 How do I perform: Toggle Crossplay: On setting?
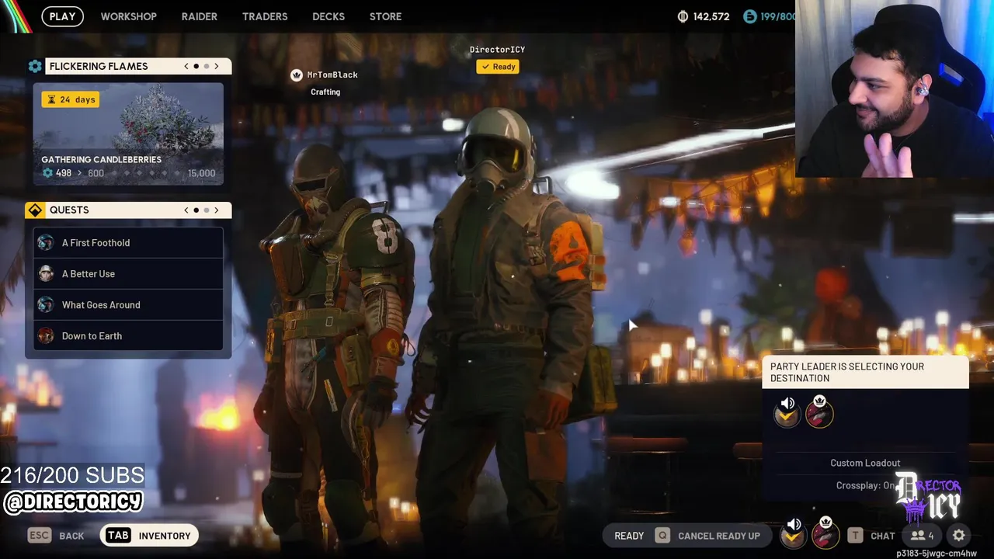(865, 485)
